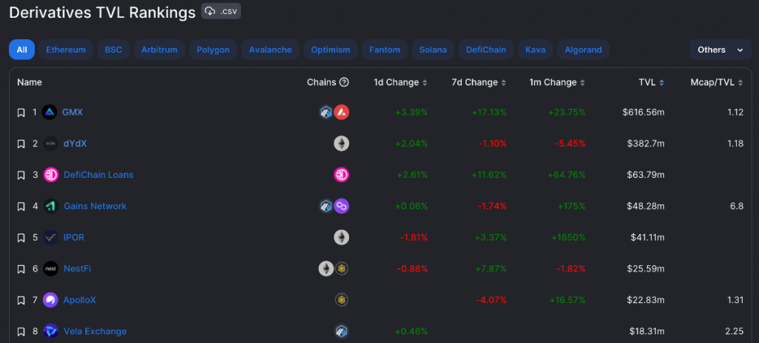The height and width of the screenshot is (343, 759).
Task: Click the 6.8 Mcap/TVL value
Action: pos(737,207)
